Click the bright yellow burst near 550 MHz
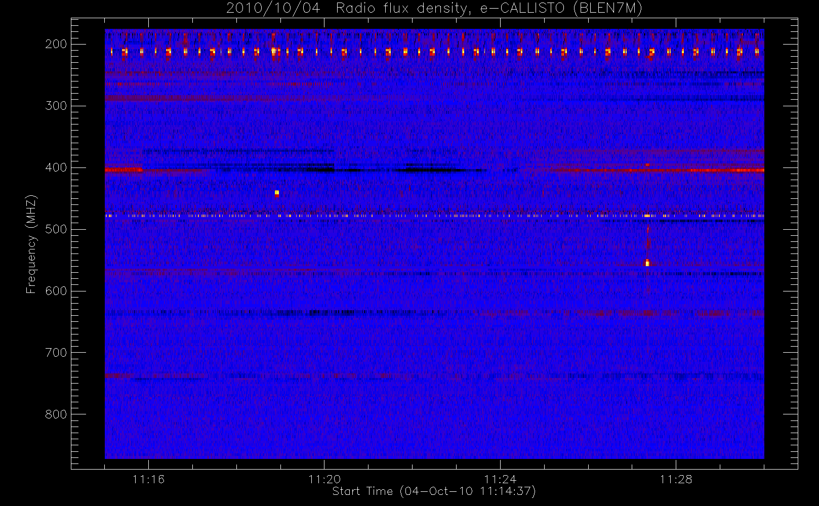This screenshot has width=819, height=506. (x=647, y=262)
